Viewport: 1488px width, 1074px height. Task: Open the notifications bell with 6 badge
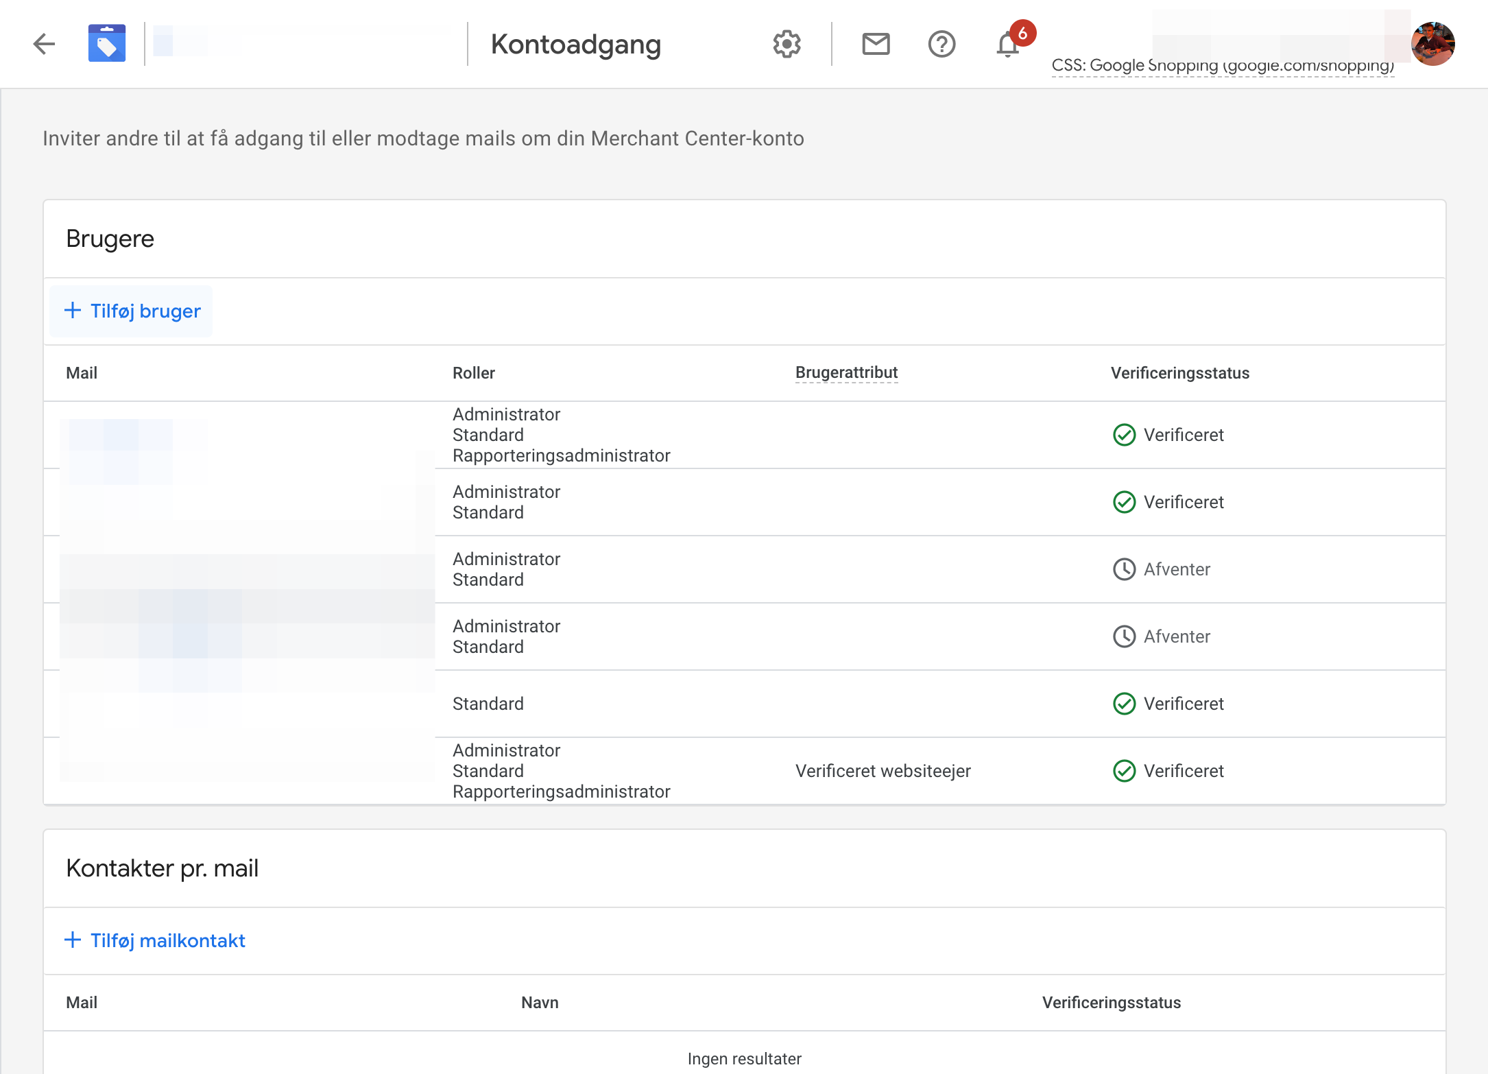[x=1012, y=41]
